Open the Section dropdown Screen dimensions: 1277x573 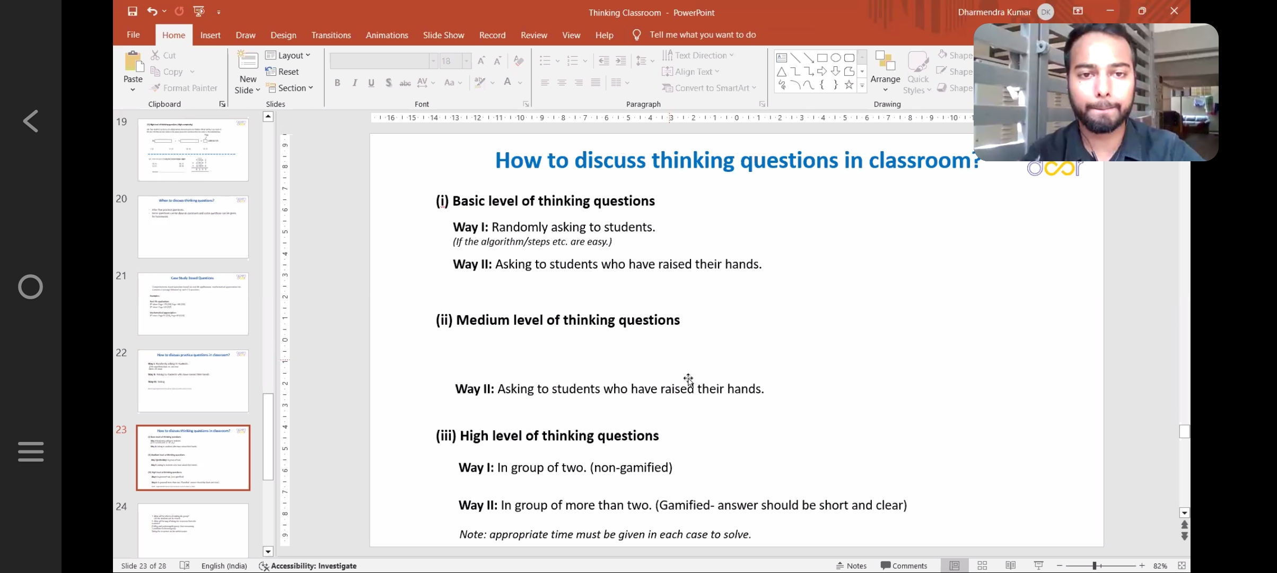click(x=290, y=88)
